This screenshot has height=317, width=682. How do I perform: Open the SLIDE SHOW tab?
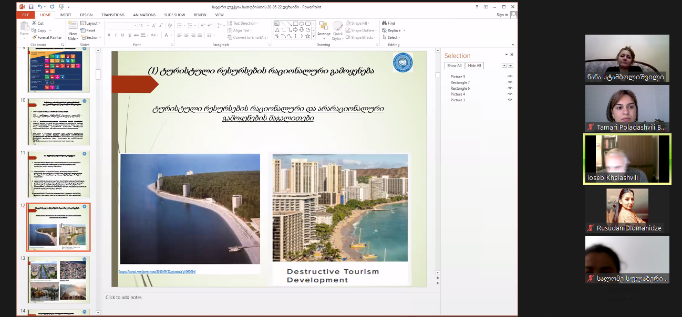(173, 15)
